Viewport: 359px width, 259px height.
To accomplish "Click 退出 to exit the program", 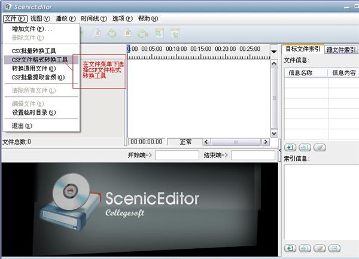I will pyautogui.click(x=41, y=126).
